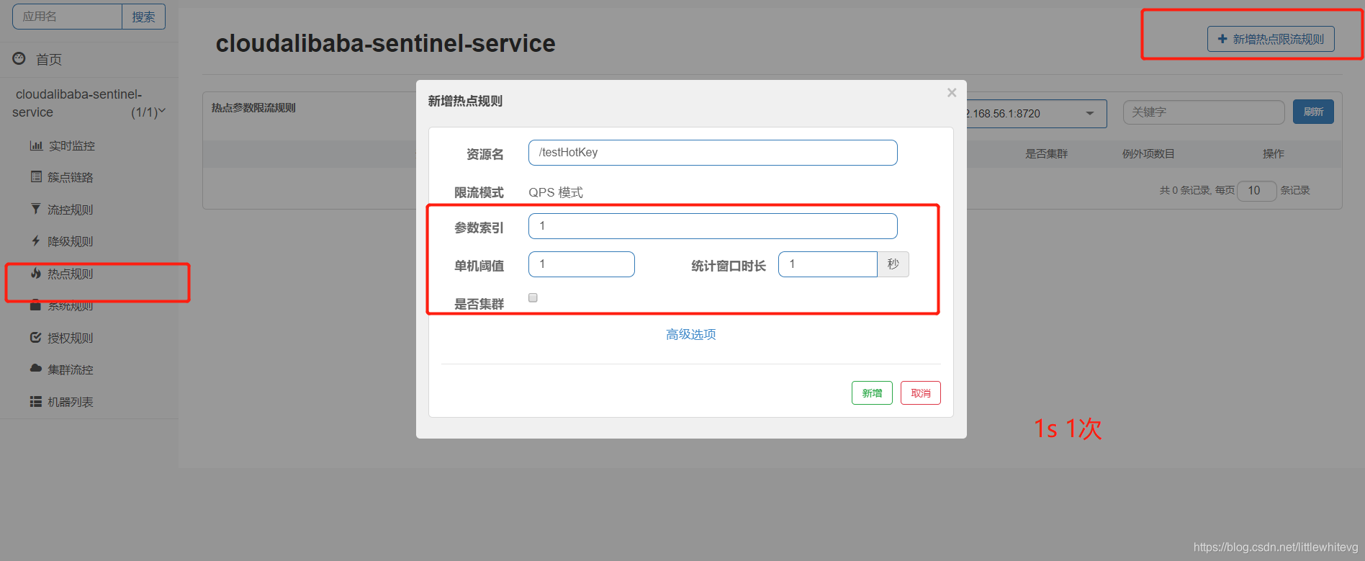Click the 资源名 field containing /testHotKey

tap(713, 153)
